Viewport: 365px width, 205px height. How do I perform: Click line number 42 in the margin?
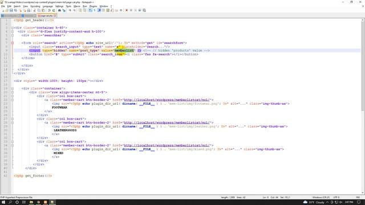coord(6,176)
